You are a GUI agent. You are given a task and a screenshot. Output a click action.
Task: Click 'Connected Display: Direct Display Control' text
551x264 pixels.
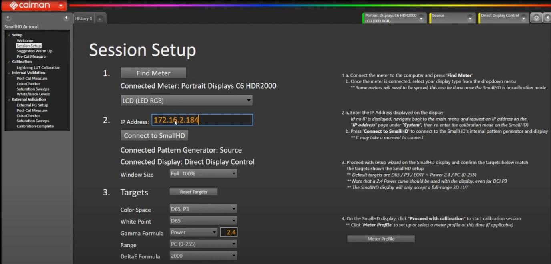[x=187, y=162]
